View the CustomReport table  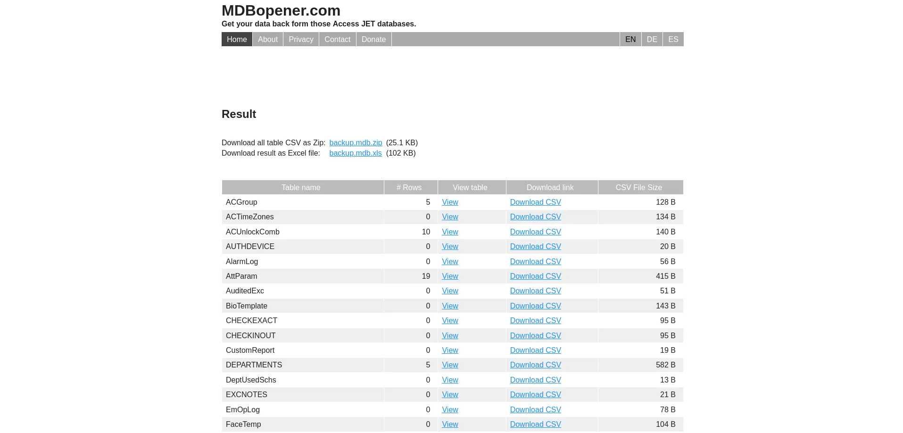(450, 350)
